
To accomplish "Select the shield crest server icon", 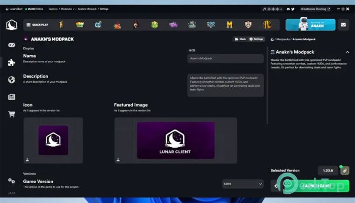I will 248,25.
